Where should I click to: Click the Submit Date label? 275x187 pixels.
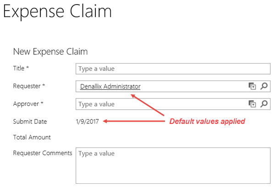(30, 121)
